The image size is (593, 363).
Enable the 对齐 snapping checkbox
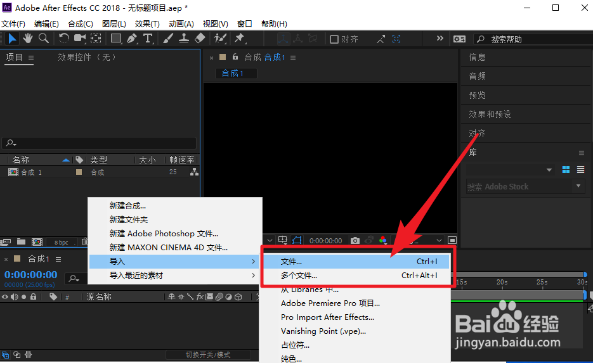[x=334, y=39]
